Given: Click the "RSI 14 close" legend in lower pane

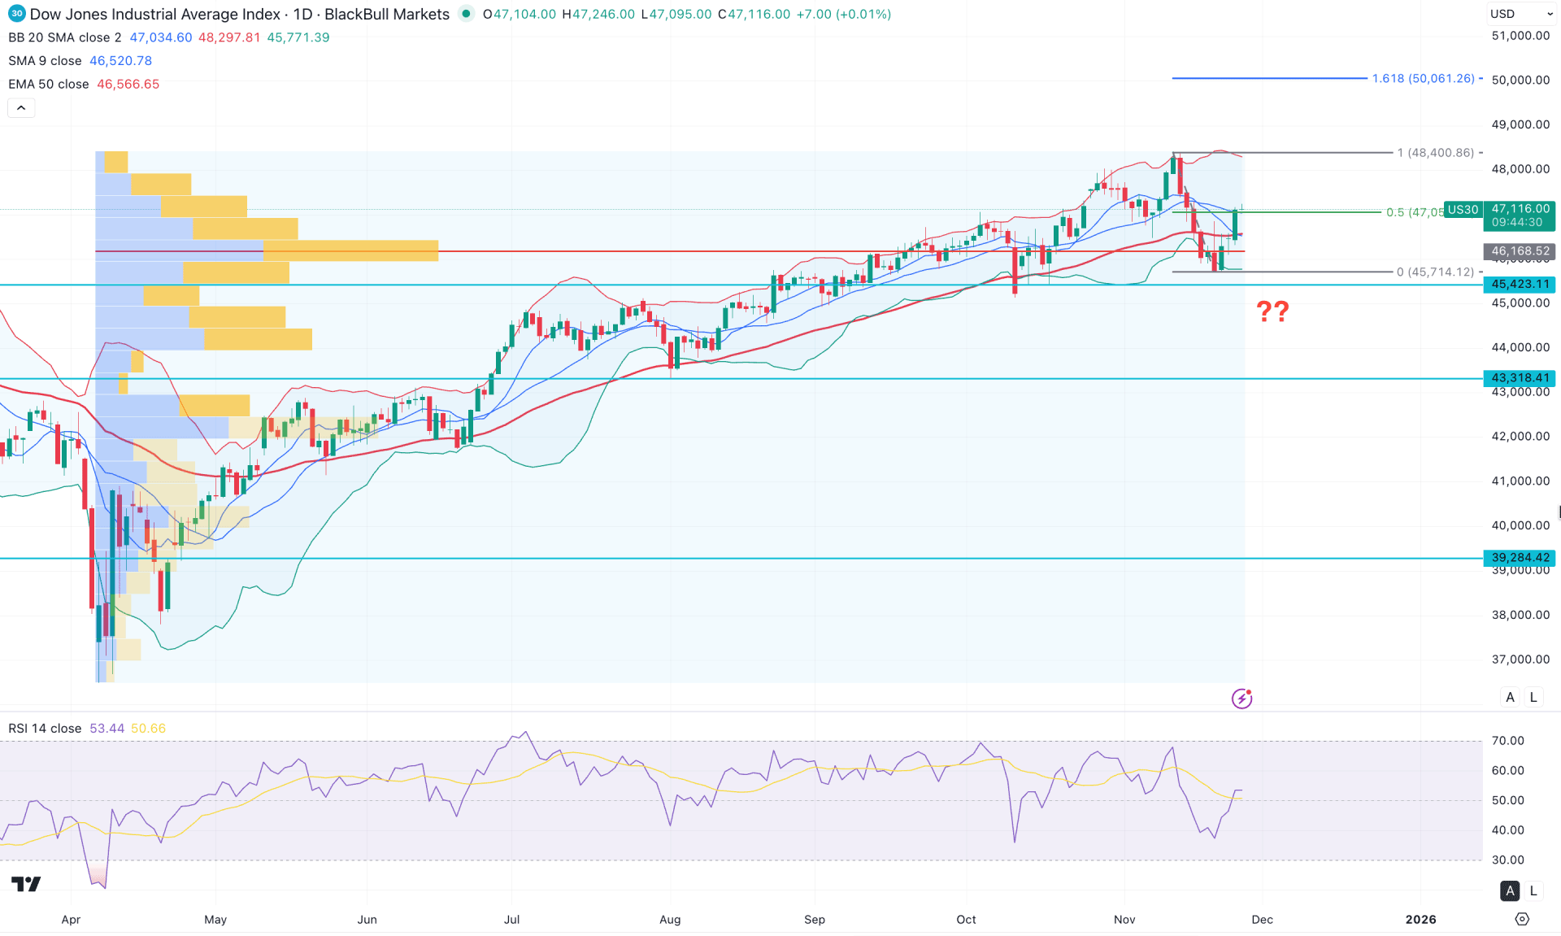Looking at the screenshot, I should click(x=44, y=728).
